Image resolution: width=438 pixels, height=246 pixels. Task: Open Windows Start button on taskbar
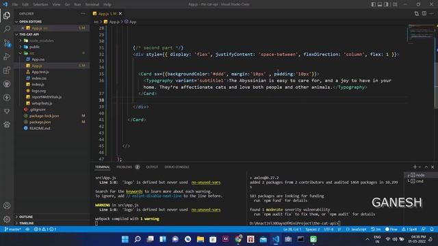(125, 239)
